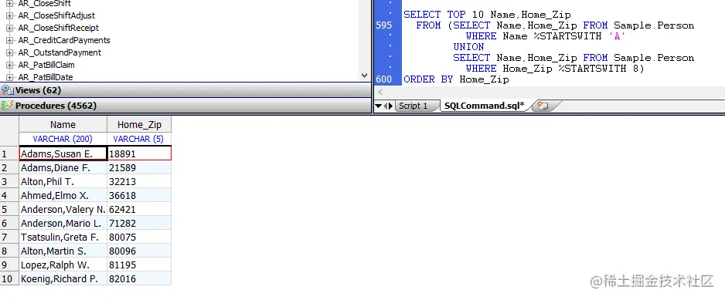Open a new editor tab

click(543, 106)
